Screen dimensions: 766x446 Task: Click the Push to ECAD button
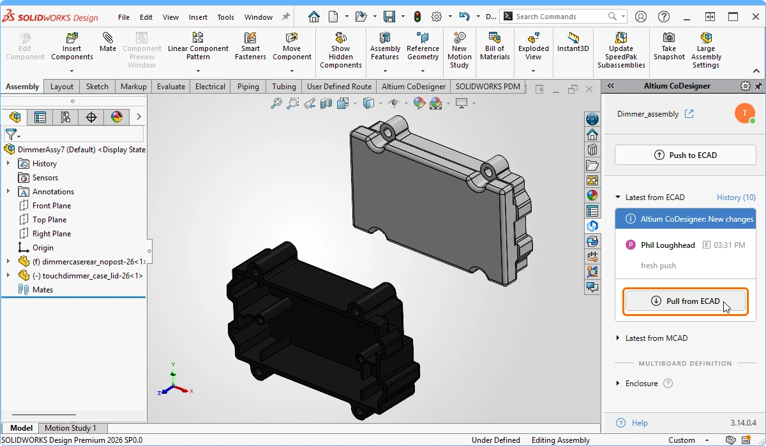685,155
